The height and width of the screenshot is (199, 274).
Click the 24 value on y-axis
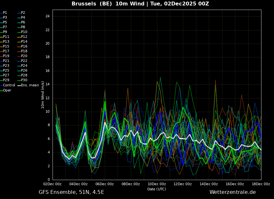pyautogui.click(x=47, y=16)
